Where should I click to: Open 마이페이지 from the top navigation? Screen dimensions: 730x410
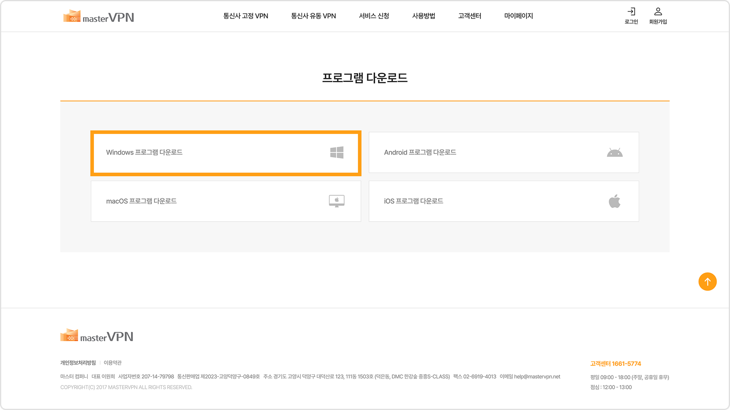(x=518, y=16)
